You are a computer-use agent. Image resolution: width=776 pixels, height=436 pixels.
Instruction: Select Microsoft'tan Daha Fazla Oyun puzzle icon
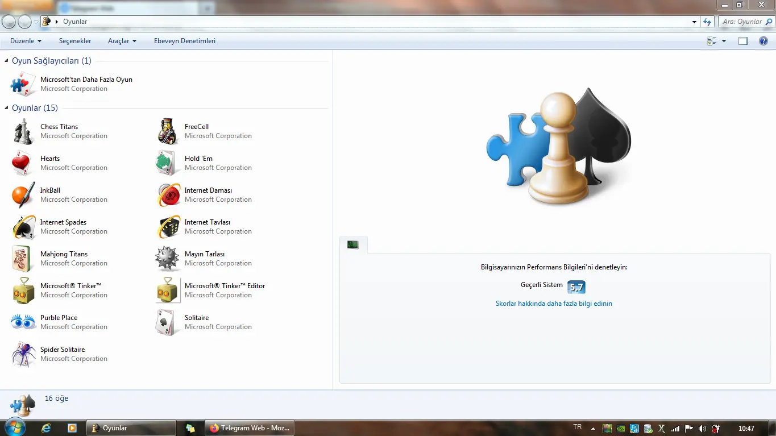pos(23,84)
